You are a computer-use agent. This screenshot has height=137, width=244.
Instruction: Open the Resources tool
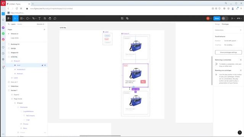[x=45, y=18]
